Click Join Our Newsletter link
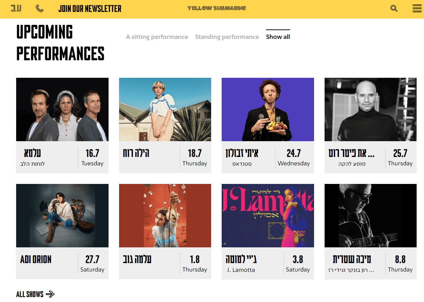The width and height of the screenshot is (424, 302). coord(90,9)
